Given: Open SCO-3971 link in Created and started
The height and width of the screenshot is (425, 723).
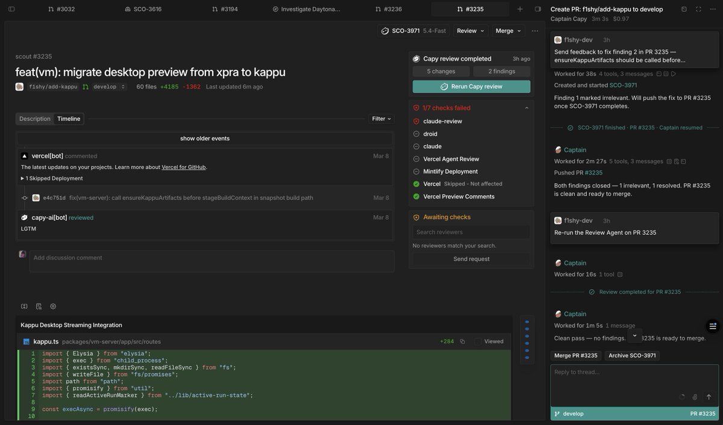Looking at the screenshot, I should [x=623, y=85].
